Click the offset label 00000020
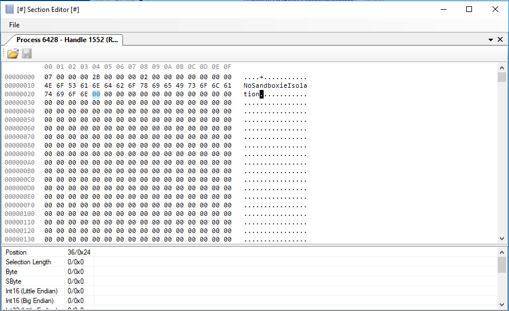The image size is (509, 311). 19,94
